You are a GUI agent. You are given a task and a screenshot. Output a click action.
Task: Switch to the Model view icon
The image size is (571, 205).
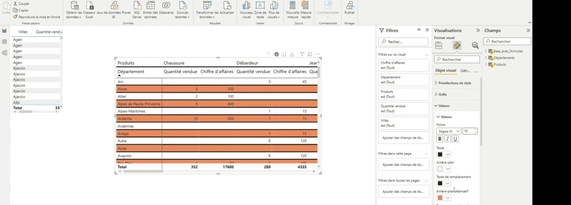(x=4, y=53)
